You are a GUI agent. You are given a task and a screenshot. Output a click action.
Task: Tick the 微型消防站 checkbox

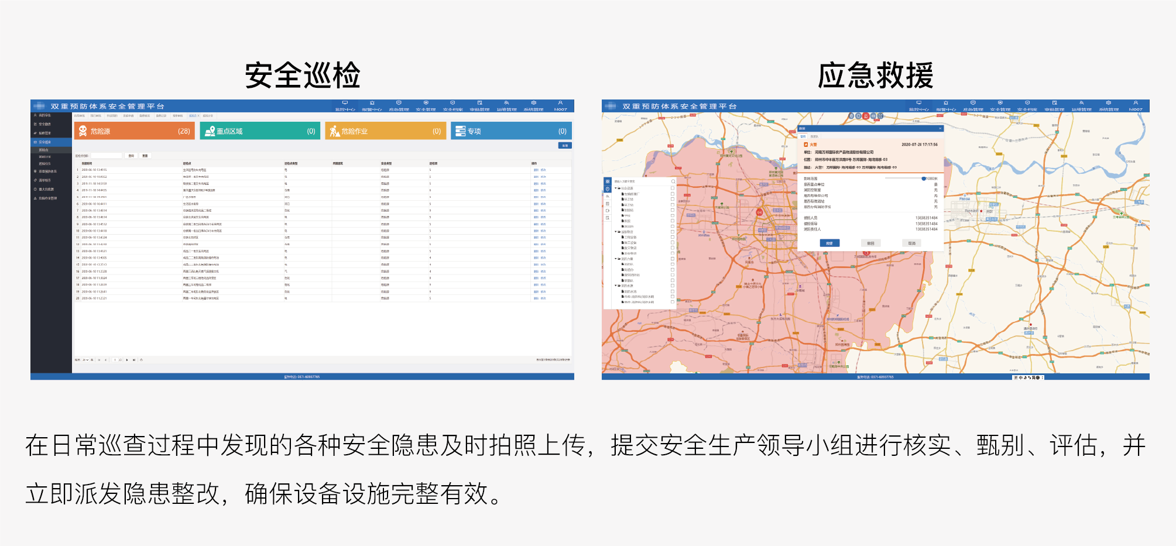673,275
